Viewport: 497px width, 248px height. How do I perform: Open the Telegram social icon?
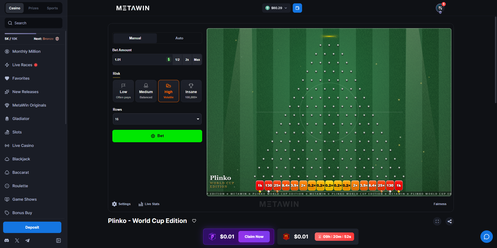[x=27, y=241]
